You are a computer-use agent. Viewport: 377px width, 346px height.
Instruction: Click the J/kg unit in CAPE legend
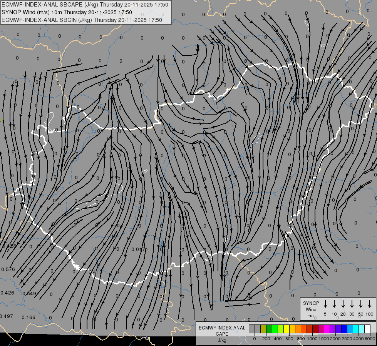pos(222,340)
